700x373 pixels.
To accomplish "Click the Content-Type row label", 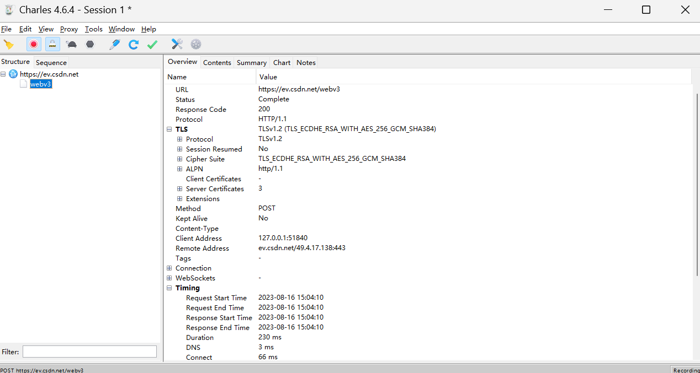I will click(x=197, y=229).
